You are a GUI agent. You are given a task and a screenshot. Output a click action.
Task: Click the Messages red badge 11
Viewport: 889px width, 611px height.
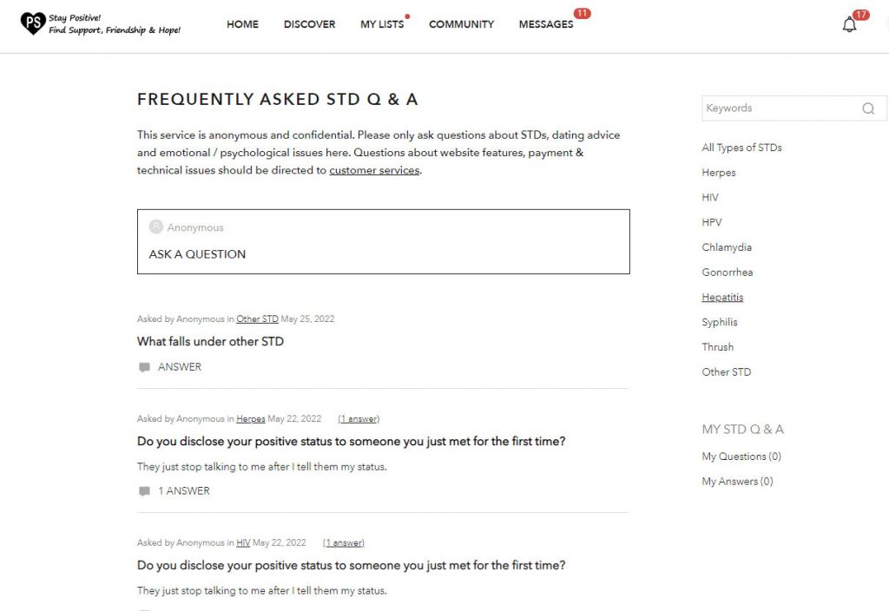coord(582,13)
